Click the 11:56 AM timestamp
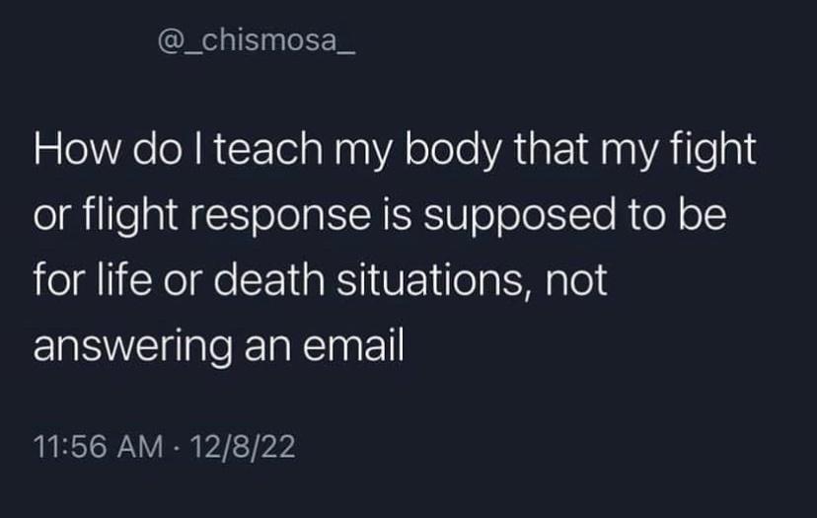 tap(97, 446)
